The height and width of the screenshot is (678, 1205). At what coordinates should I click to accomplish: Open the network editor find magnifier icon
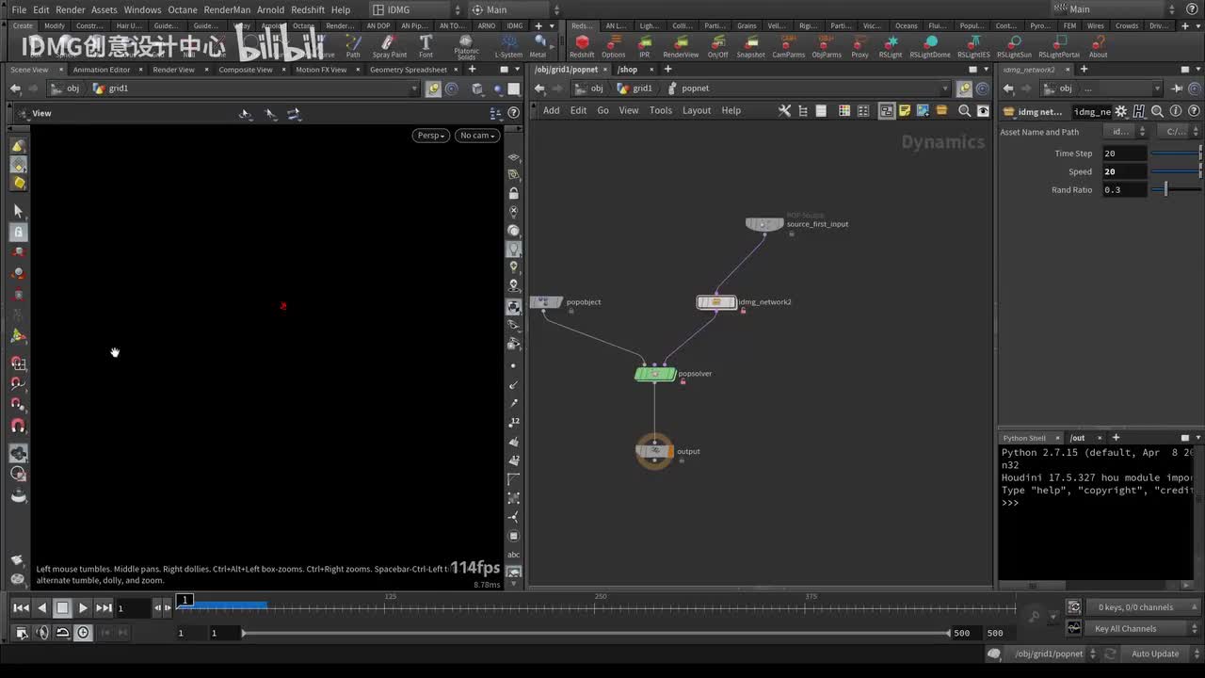964,111
